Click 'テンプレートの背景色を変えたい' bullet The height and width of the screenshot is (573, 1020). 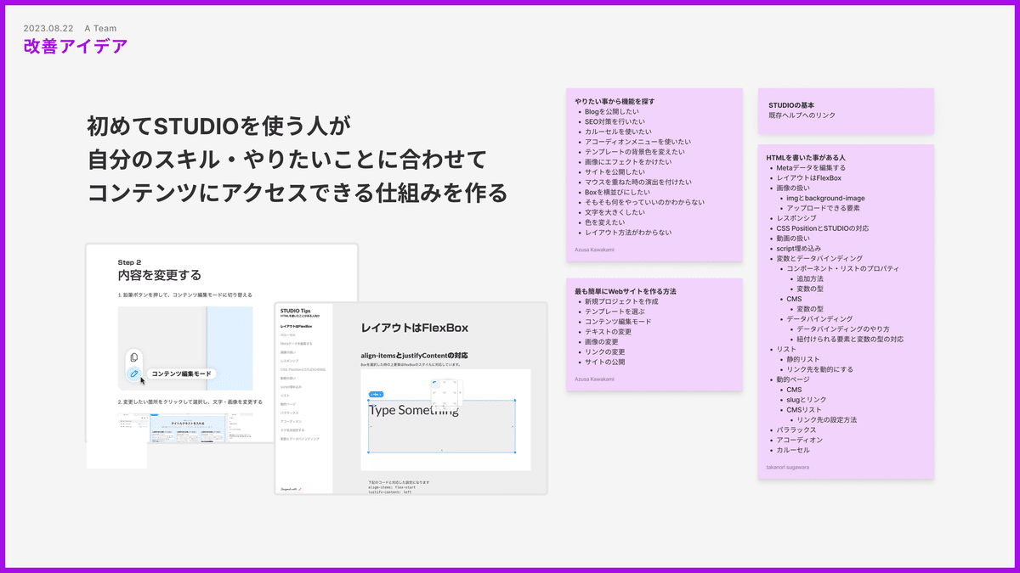634,151
